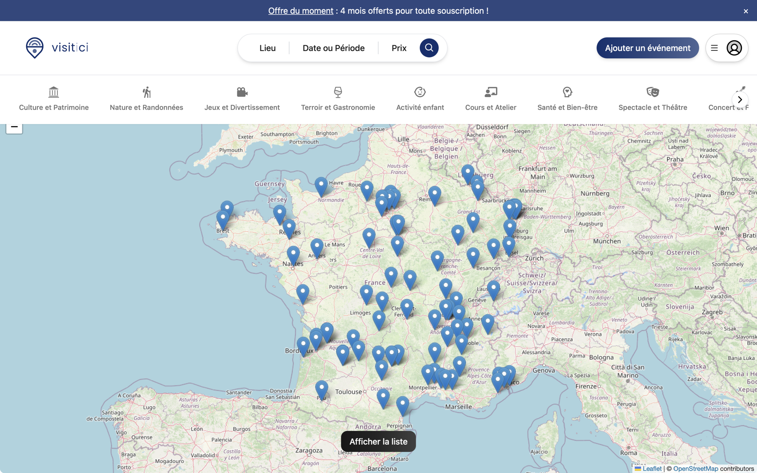Click the search magnifier icon
The width and height of the screenshot is (757, 473).
[429, 48]
